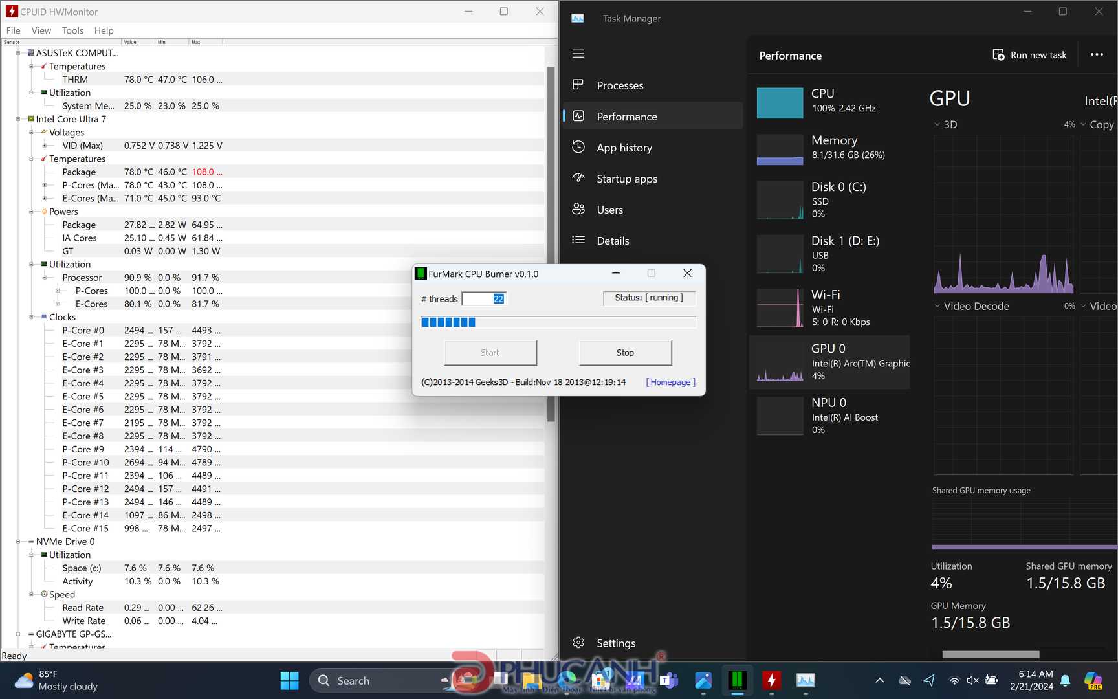Viewport: 1118px width, 699px height.
Task: Switch to HWMonitor red lightning taskbar icon
Action: click(771, 680)
